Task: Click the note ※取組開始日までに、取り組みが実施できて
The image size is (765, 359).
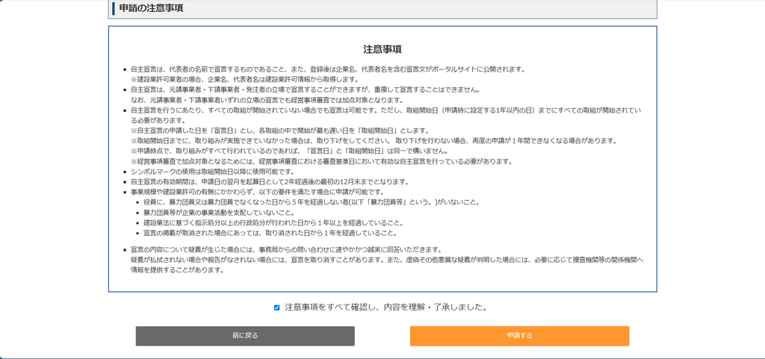Action: click(x=374, y=141)
